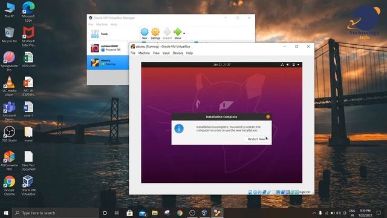Click the Ubuntu power icon in top bar
This screenshot has height=218, width=387.
point(294,65)
